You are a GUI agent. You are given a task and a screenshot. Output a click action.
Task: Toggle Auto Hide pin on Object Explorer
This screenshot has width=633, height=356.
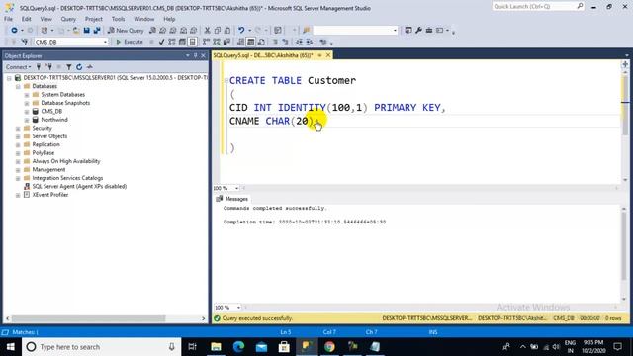[x=196, y=55]
